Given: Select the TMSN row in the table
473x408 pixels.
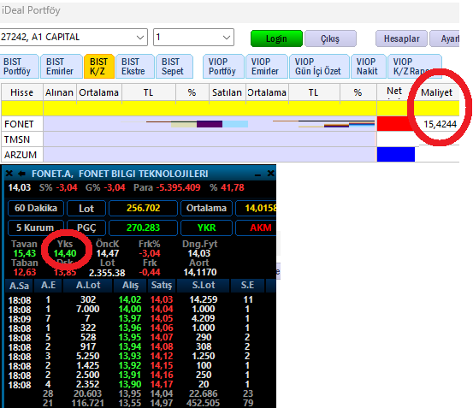Looking at the screenshot, I should (x=230, y=139).
